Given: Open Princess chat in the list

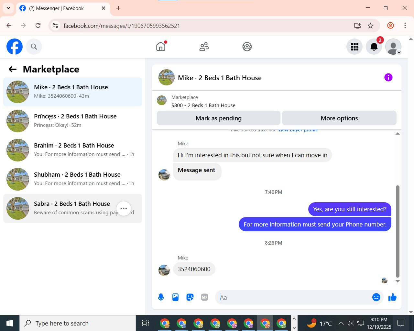Looking at the screenshot, I should pos(73,121).
